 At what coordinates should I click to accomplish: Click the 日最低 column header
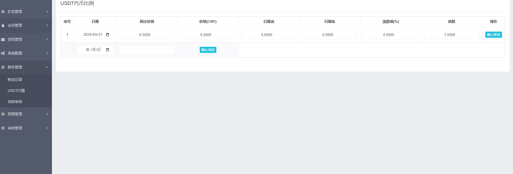330,21
